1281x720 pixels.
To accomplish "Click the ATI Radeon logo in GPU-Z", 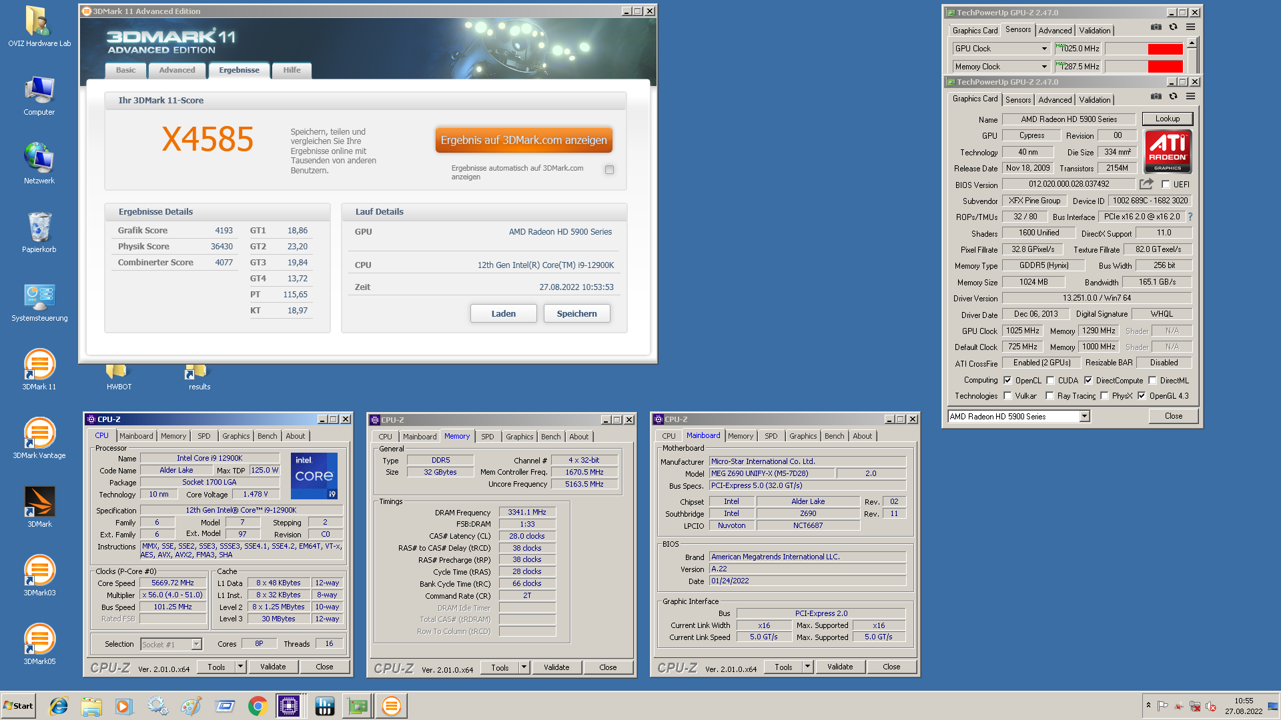I will tap(1168, 151).
